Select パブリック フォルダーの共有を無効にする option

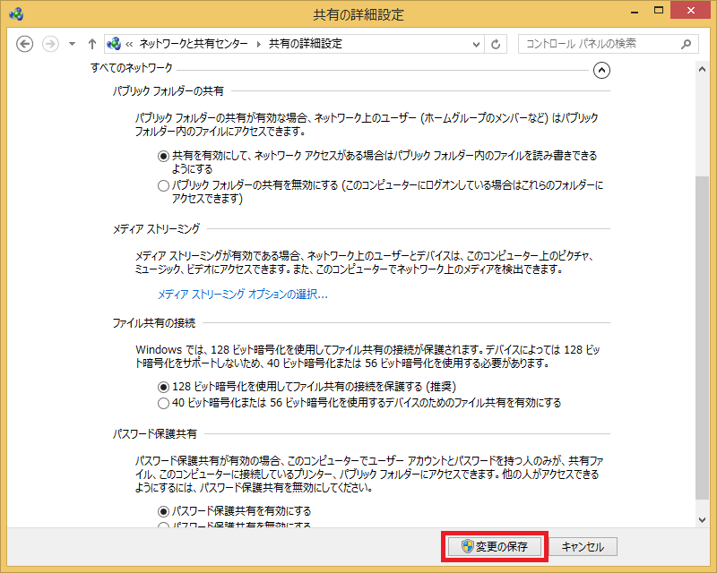pyautogui.click(x=162, y=185)
